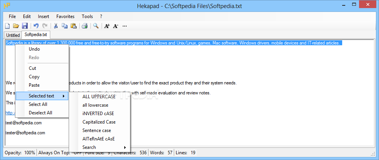Open the Favorites menu
Image resolution: width=379 pixels, height=160 pixels.
tap(66, 16)
